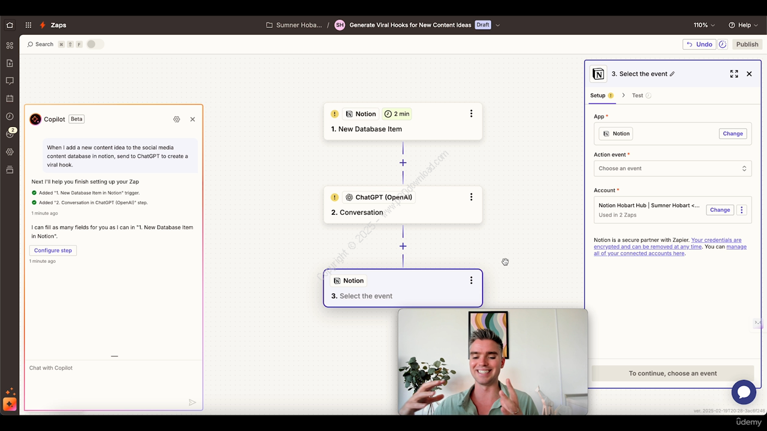Screen dimensions: 767x431
Task: Click the sparkle icon next to Undo
Action: pyautogui.click(x=723, y=44)
